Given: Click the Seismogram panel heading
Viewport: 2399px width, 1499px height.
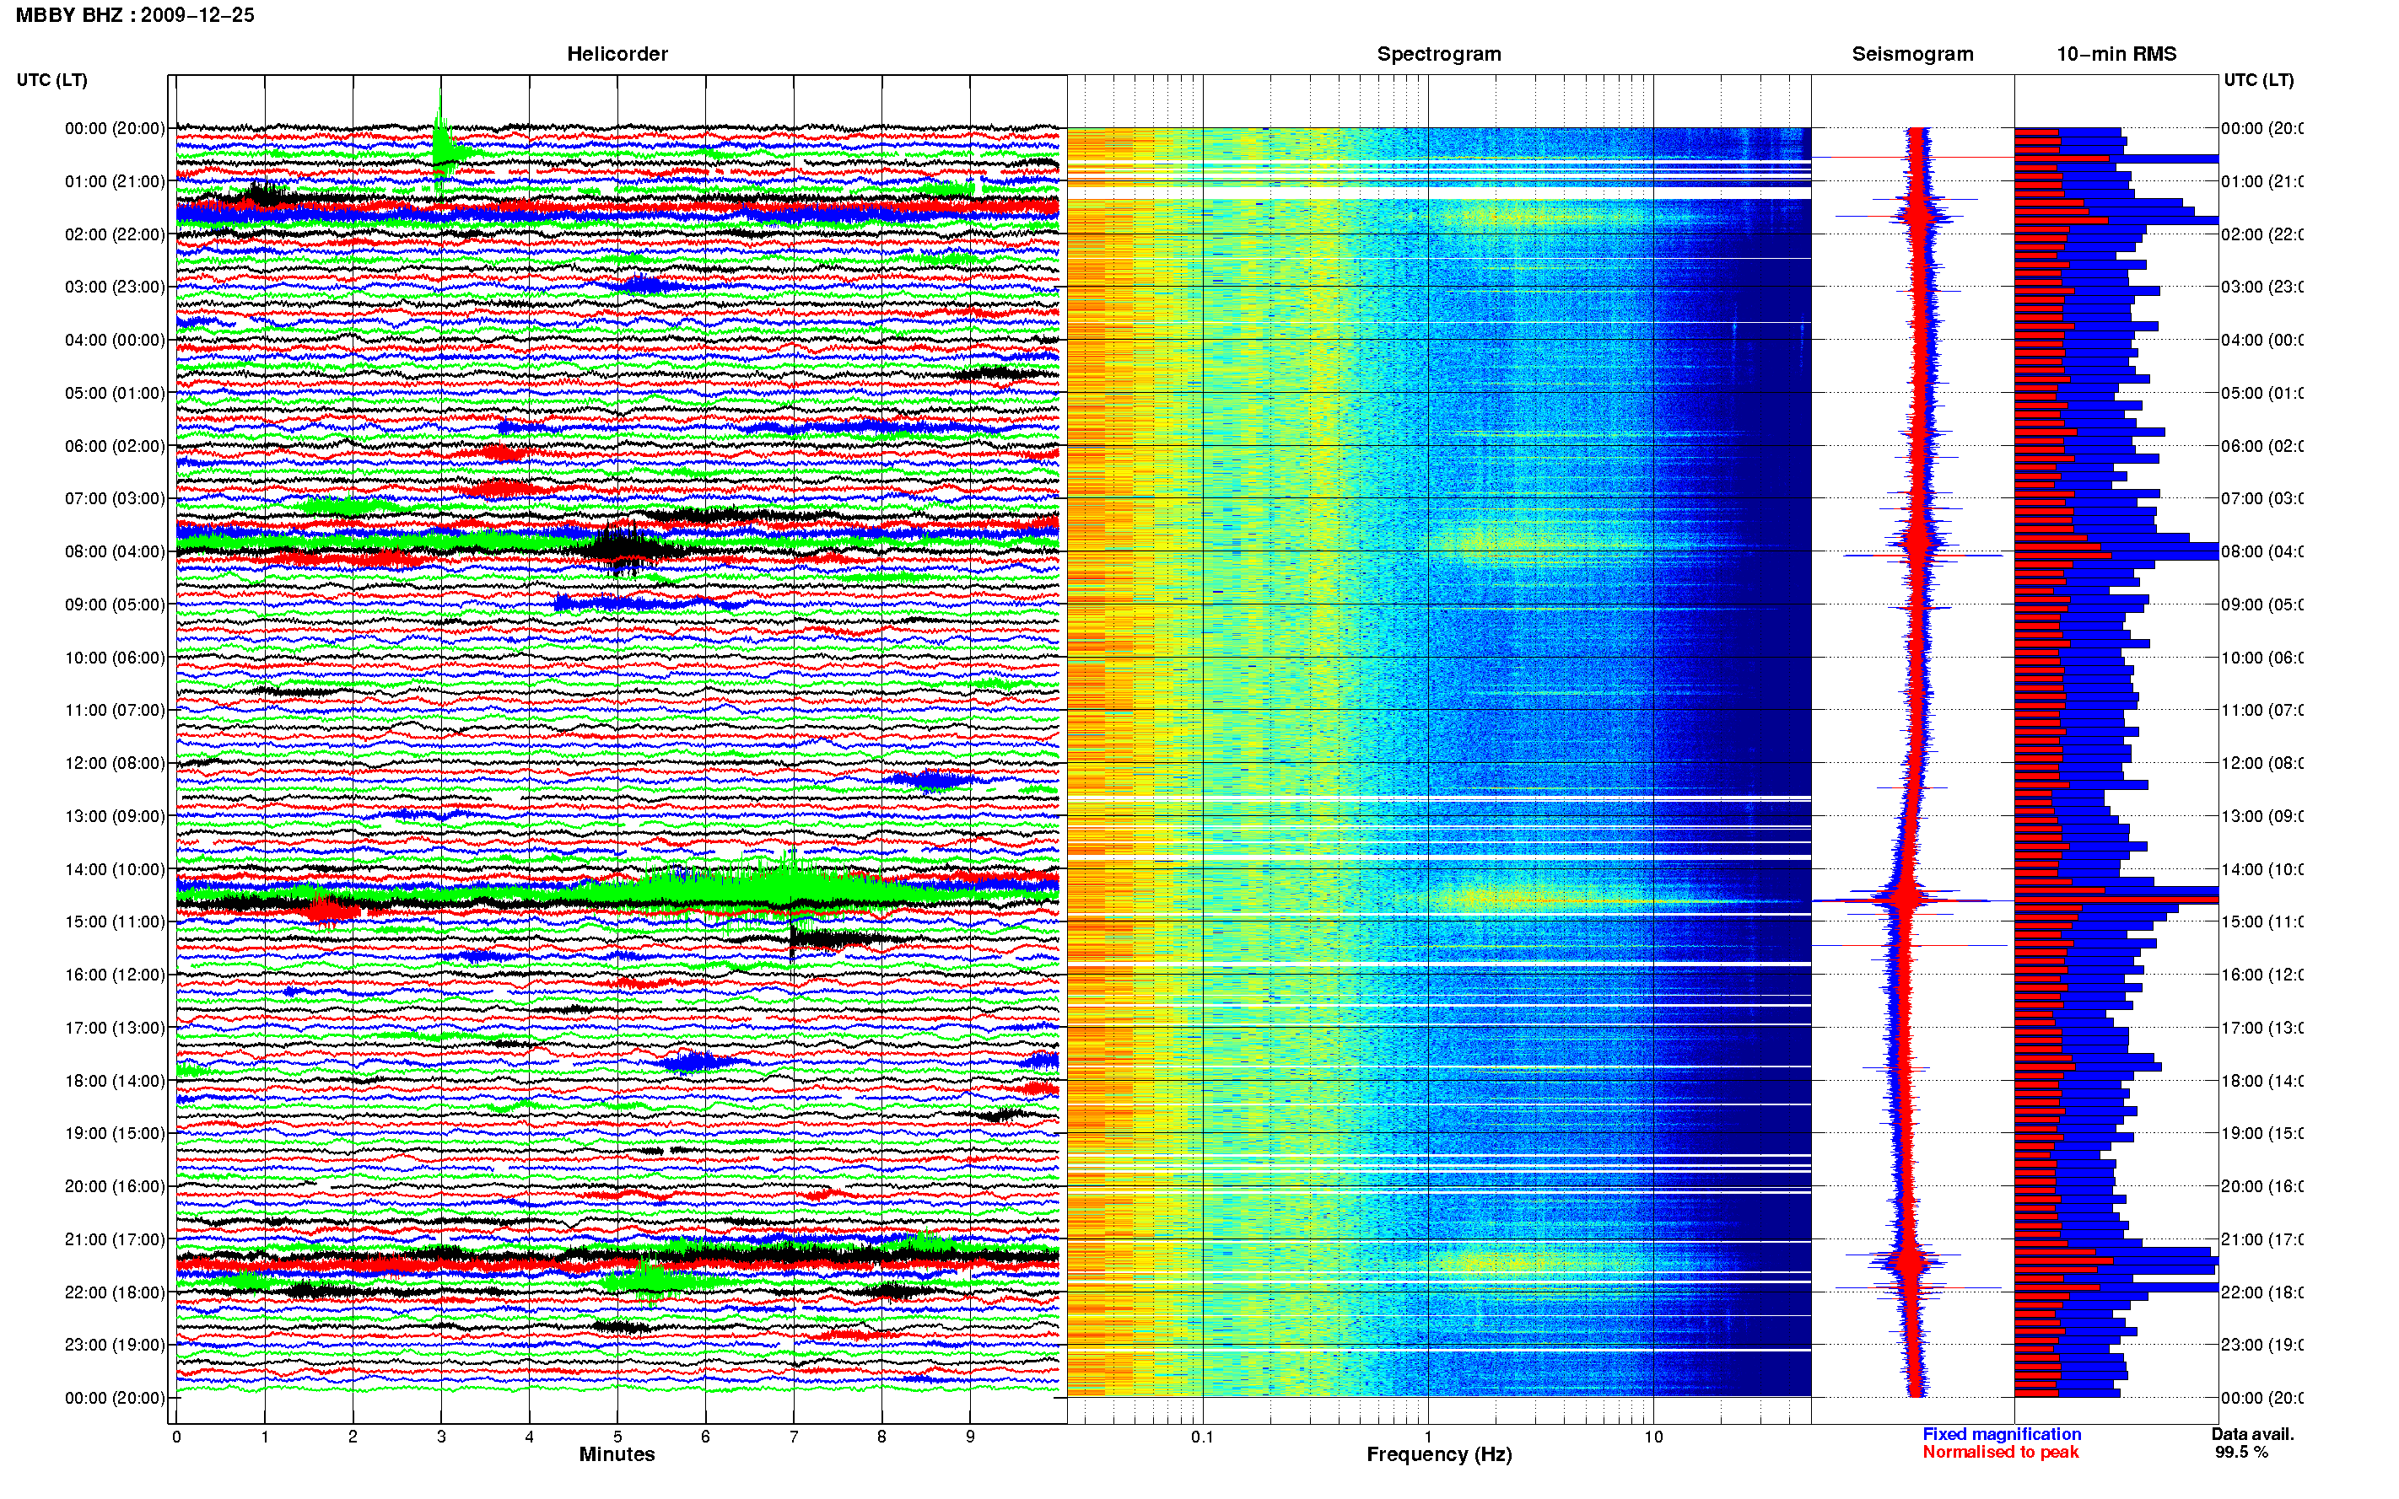Looking at the screenshot, I should (1912, 54).
